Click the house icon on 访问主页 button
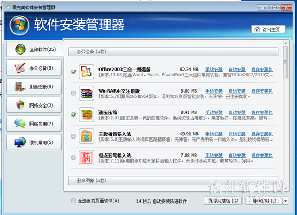 pos(257,29)
